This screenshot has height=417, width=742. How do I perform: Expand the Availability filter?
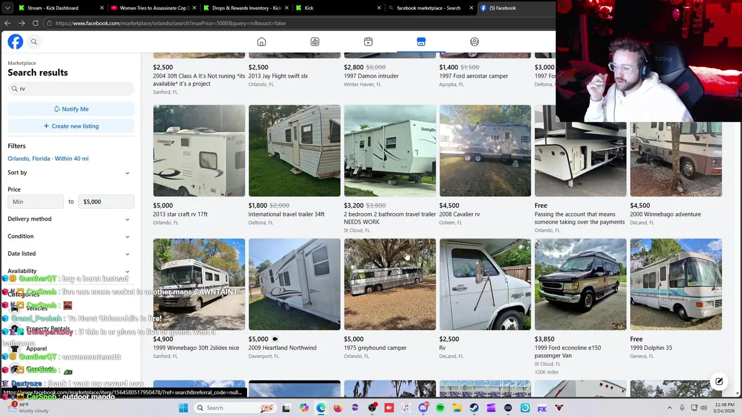point(69,271)
